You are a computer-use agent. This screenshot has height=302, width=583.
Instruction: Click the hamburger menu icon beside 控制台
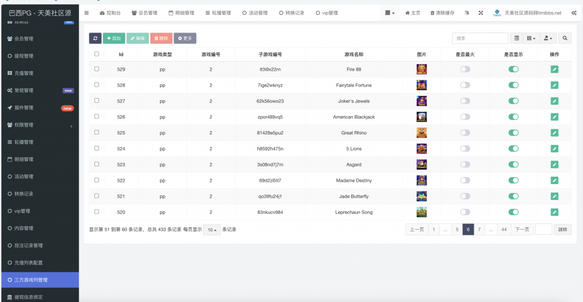point(87,13)
